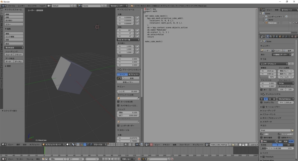This screenshot has width=298, height=161.
Task: Click the Render image button
Action: pos(265,50)
